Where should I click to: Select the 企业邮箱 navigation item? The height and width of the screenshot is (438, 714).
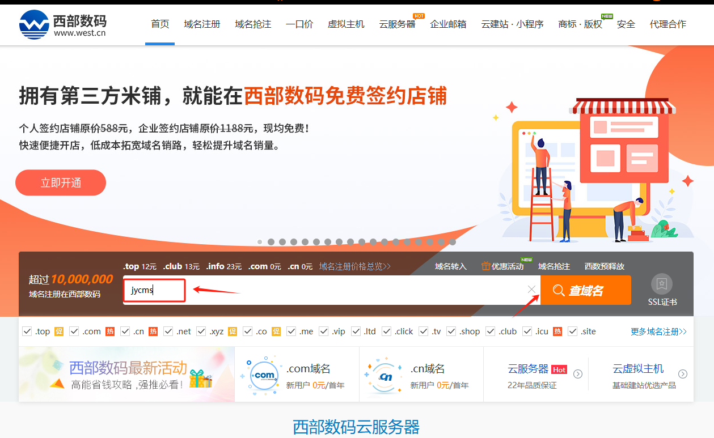click(448, 24)
